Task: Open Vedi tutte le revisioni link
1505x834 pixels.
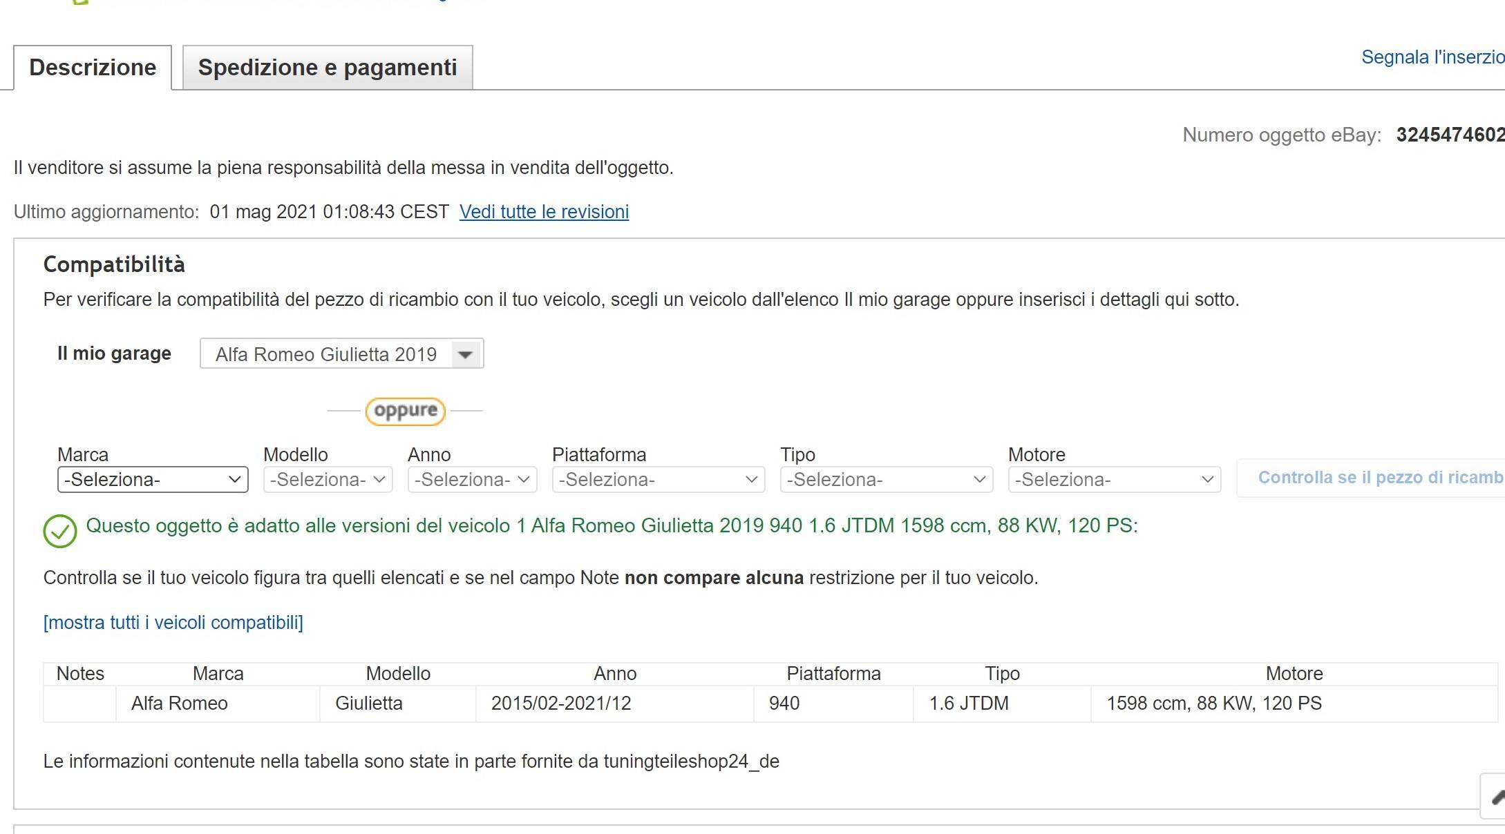Action: click(544, 211)
